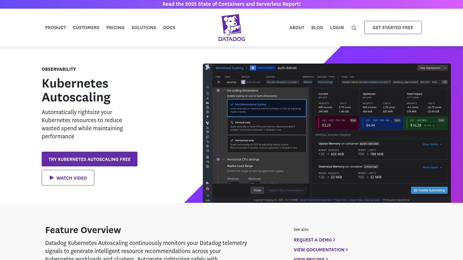Open the VIEW DOCUMENTATION link
463x260 pixels.
[321, 250]
